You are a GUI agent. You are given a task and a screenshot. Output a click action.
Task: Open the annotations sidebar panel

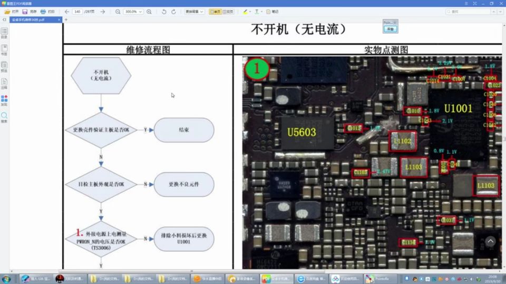pyautogui.click(x=4, y=84)
